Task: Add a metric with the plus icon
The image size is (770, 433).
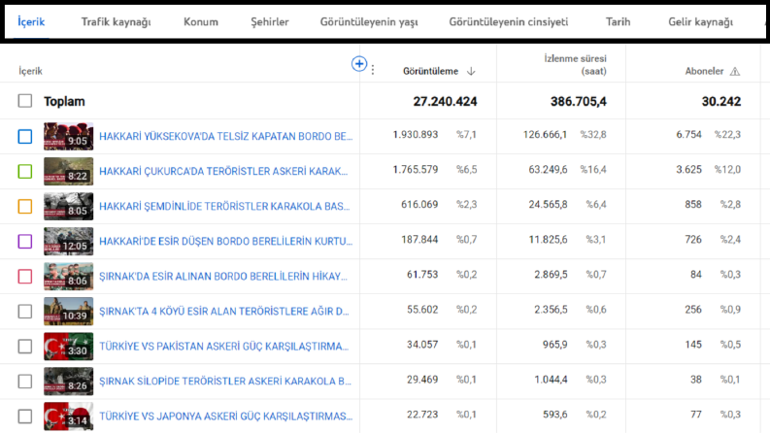Action: pos(359,63)
